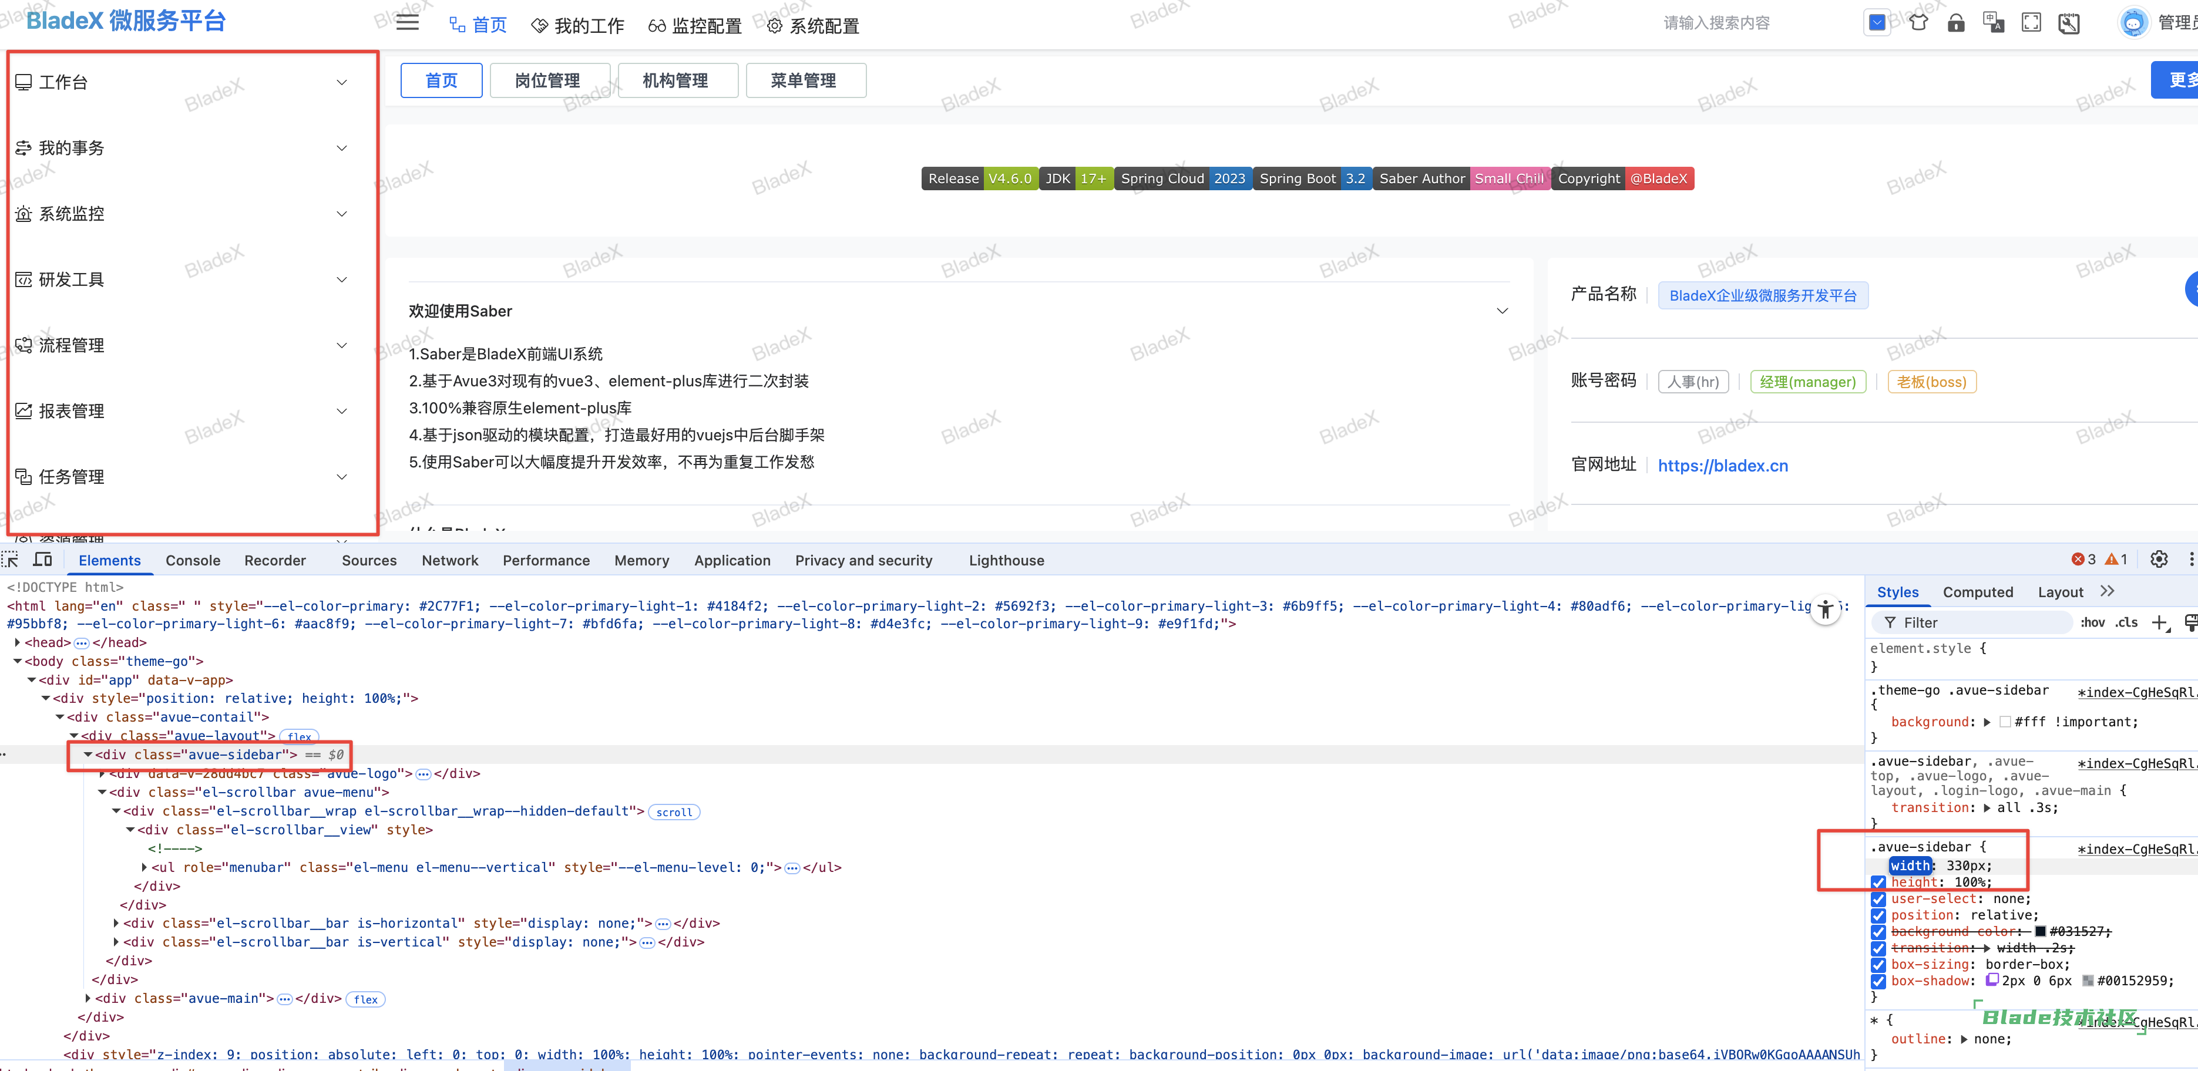Open the https://bladex.cn link

(x=1723, y=466)
